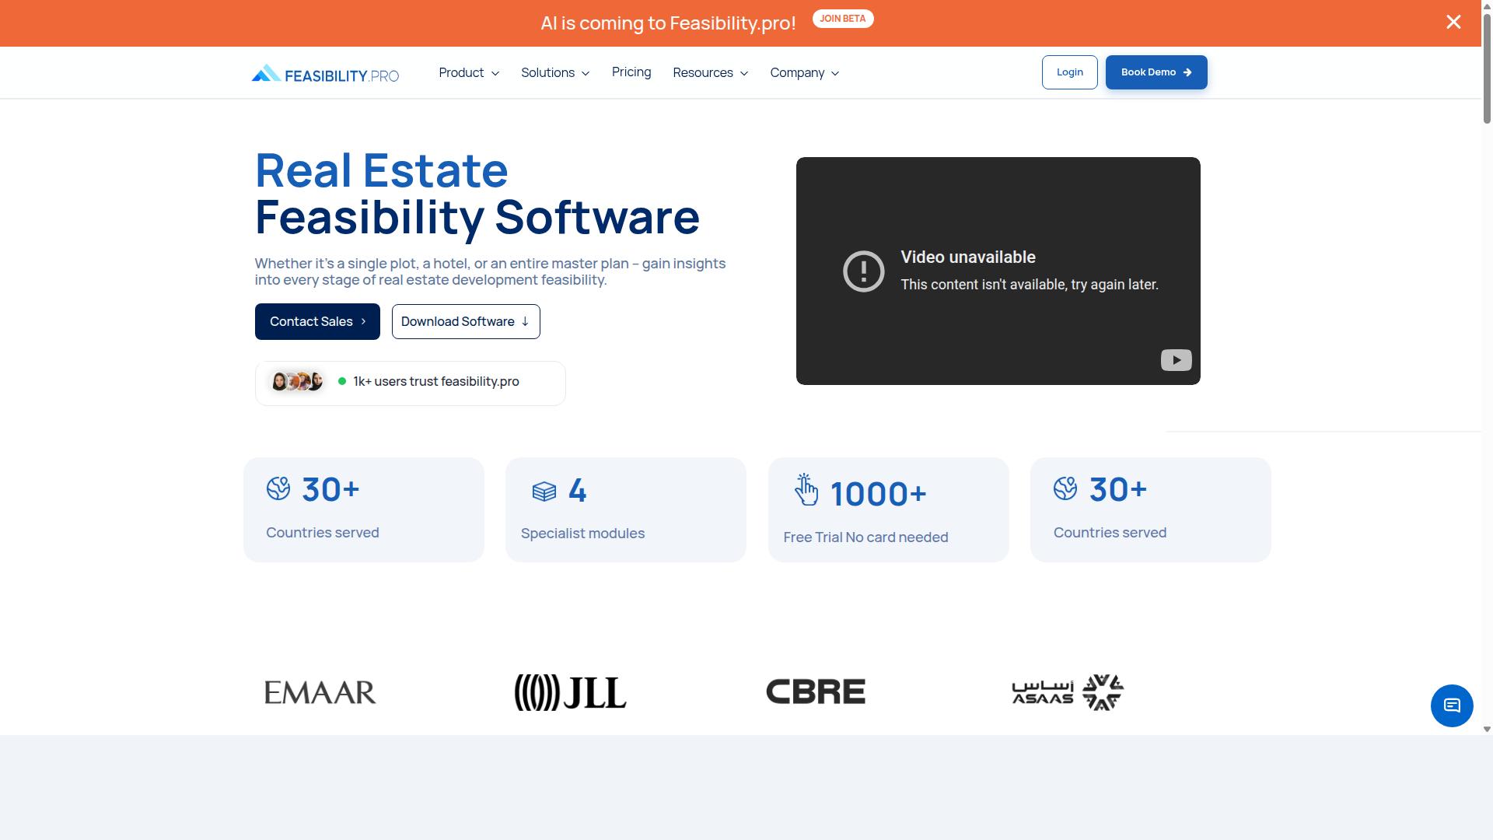Click the scrollbar down arrow
This screenshot has width=1493, height=840.
click(1487, 730)
